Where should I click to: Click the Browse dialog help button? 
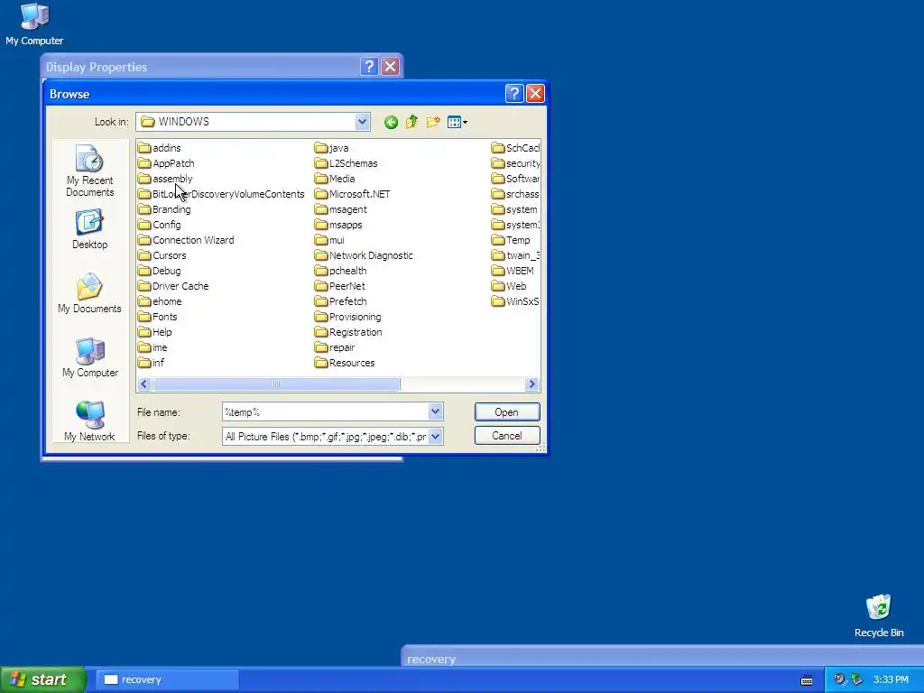click(x=513, y=93)
